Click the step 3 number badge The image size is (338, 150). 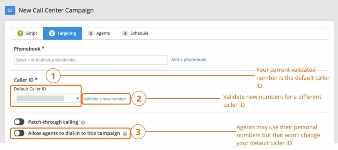91,33
